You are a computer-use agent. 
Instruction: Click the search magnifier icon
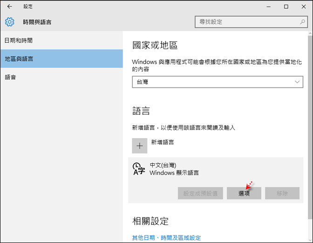(x=302, y=22)
